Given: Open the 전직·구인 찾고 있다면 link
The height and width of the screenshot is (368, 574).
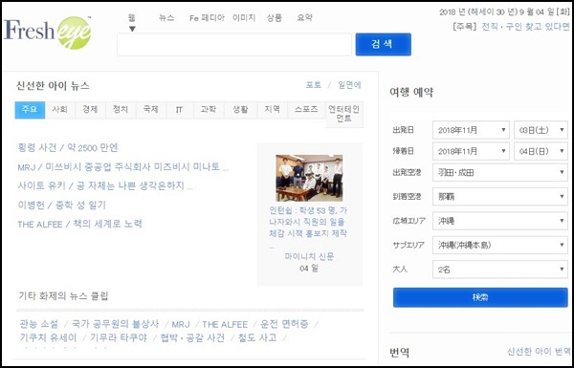Looking at the screenshot, I should pos(525,27).
